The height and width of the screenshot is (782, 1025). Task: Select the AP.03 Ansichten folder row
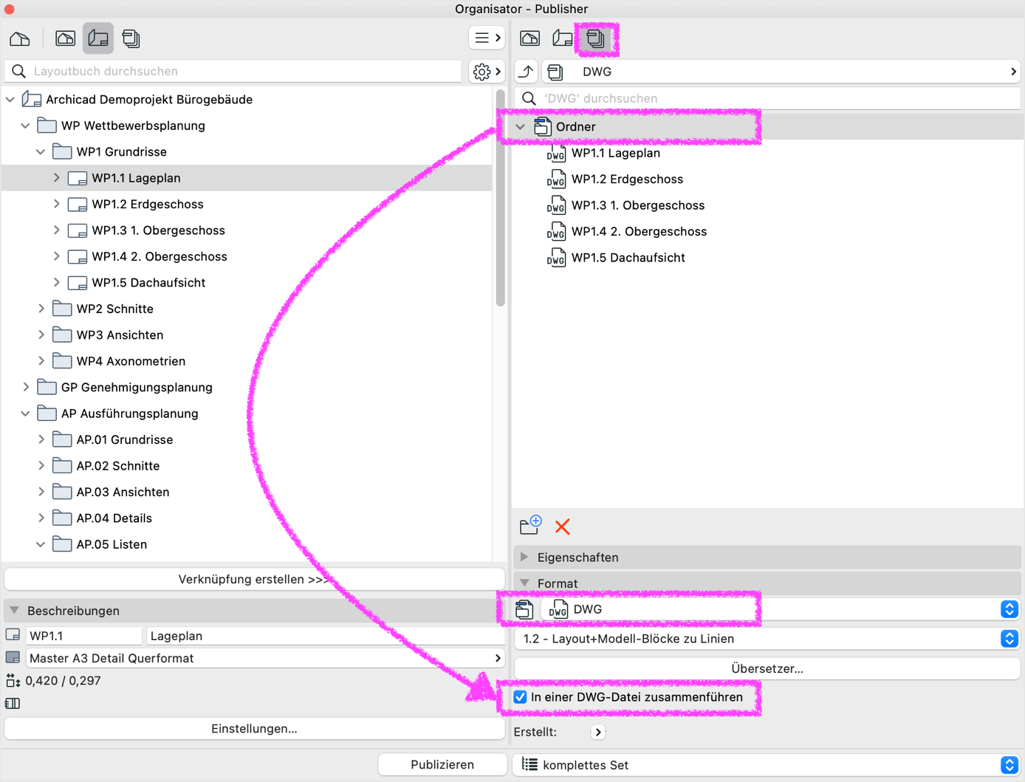point(247,493)
